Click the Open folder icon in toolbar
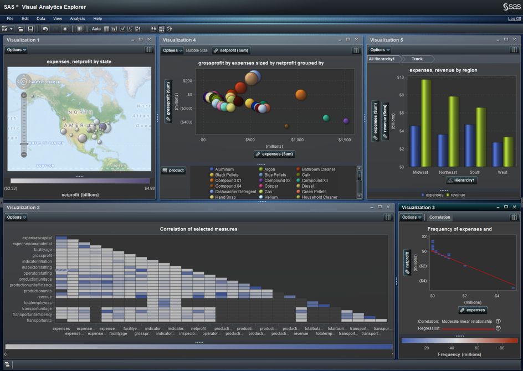The height and width of the screenshot is (371, 523). (x=20, y=29)
